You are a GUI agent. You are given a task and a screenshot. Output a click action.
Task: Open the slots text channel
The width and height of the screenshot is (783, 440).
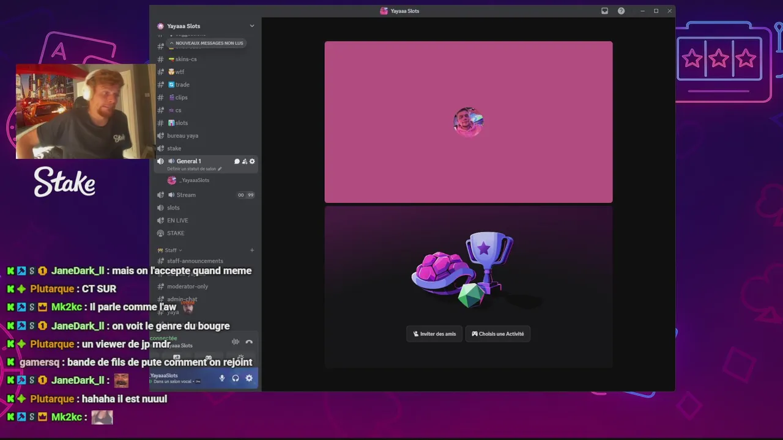click(182, 123)
